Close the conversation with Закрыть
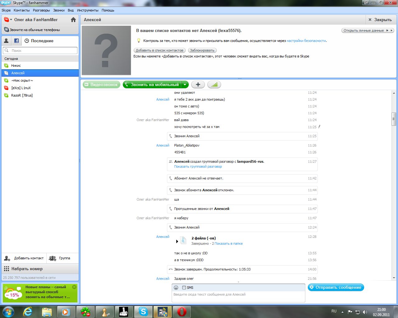Screen dimensions: 398x318 tap(380, 20)
